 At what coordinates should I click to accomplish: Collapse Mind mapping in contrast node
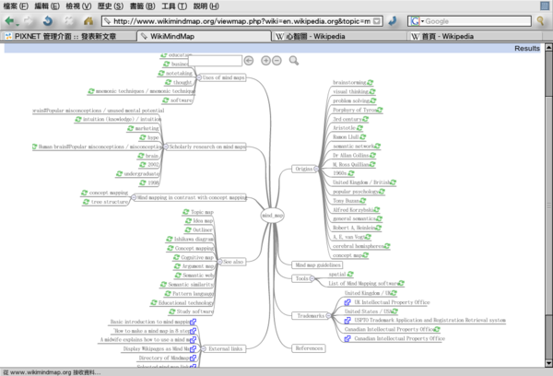click(134, 197)
